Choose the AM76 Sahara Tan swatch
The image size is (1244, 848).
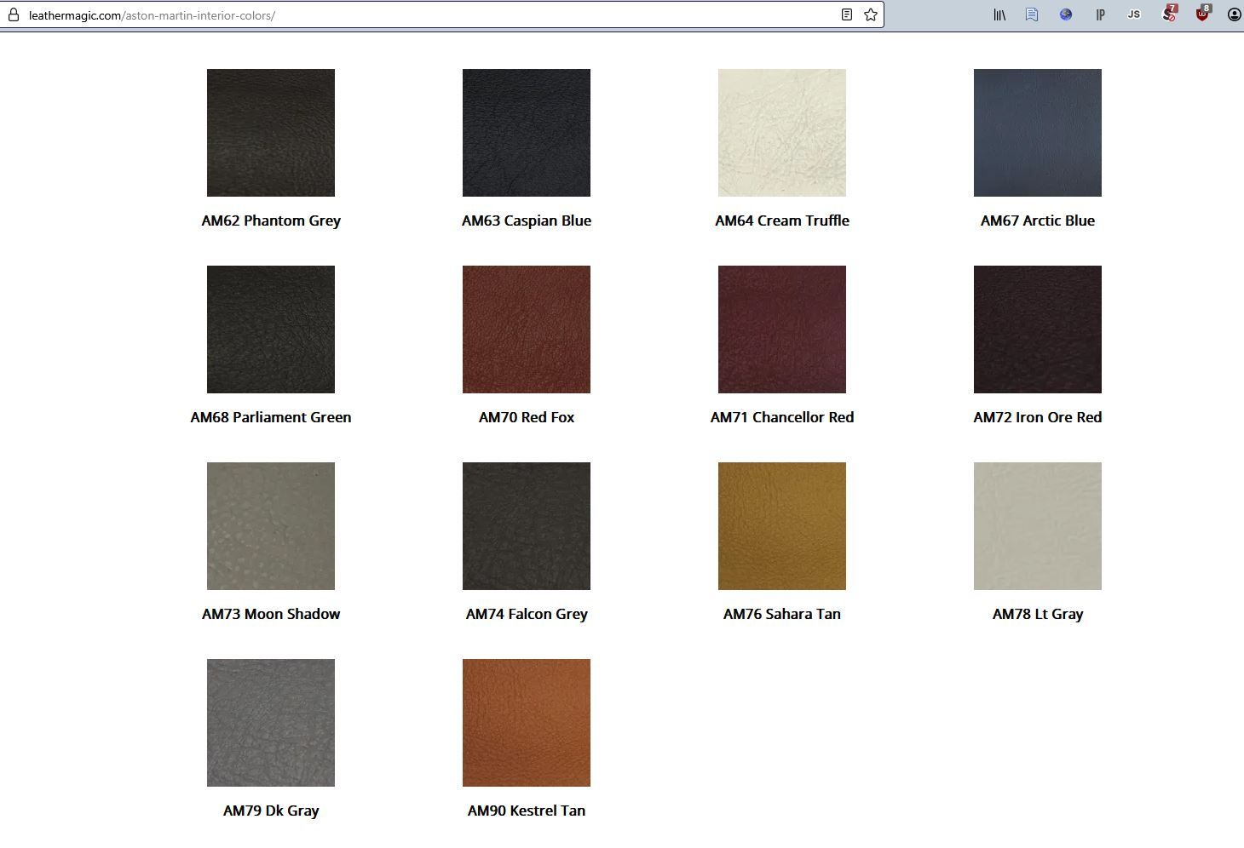782,526
